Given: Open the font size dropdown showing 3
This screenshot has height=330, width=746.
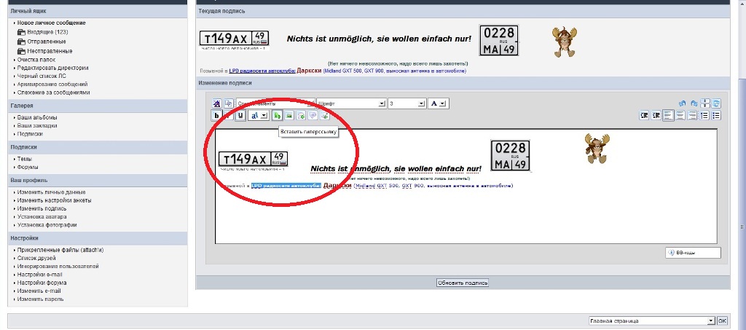Looking at the screenshot, I should (x=406, y=103).
